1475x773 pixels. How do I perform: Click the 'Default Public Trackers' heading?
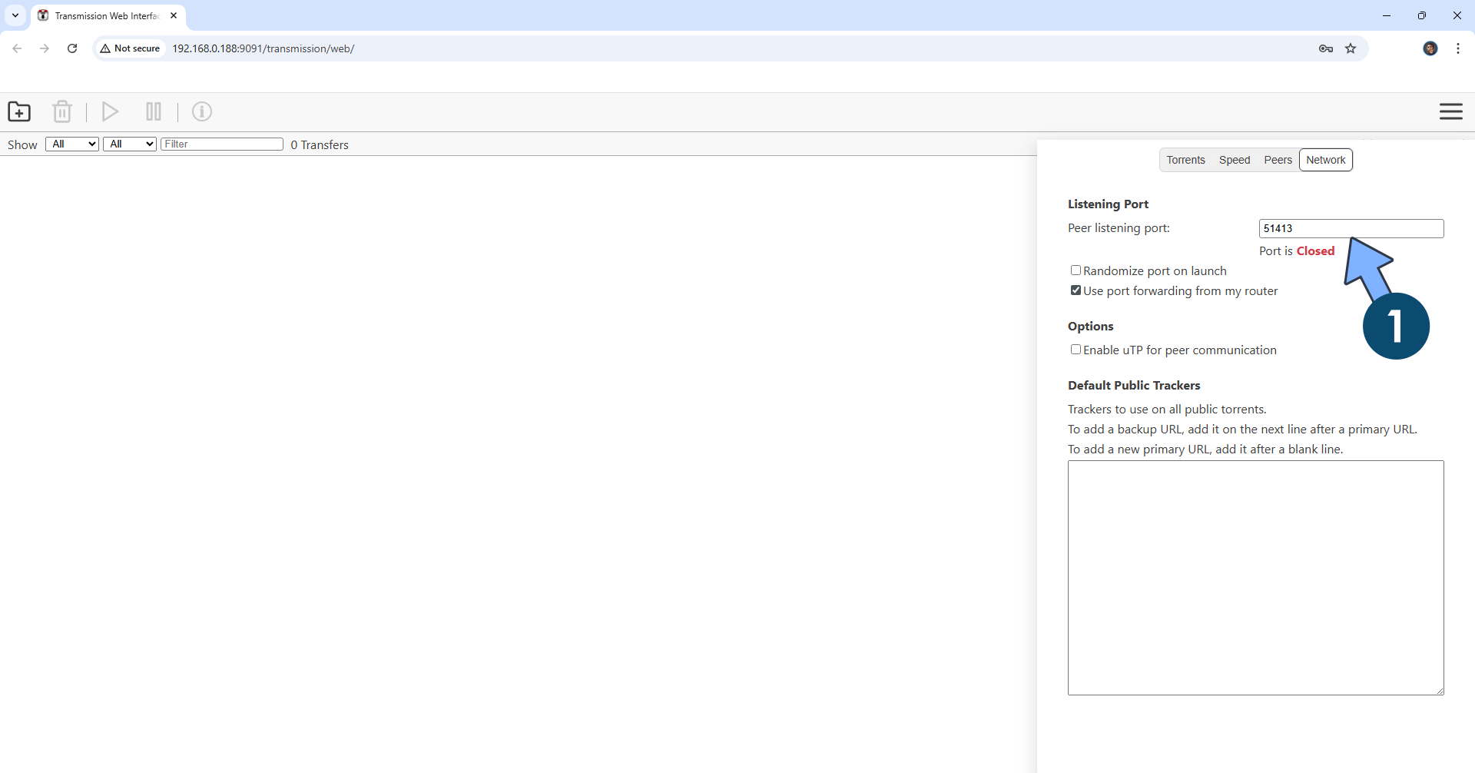[x=1134, y=385]
